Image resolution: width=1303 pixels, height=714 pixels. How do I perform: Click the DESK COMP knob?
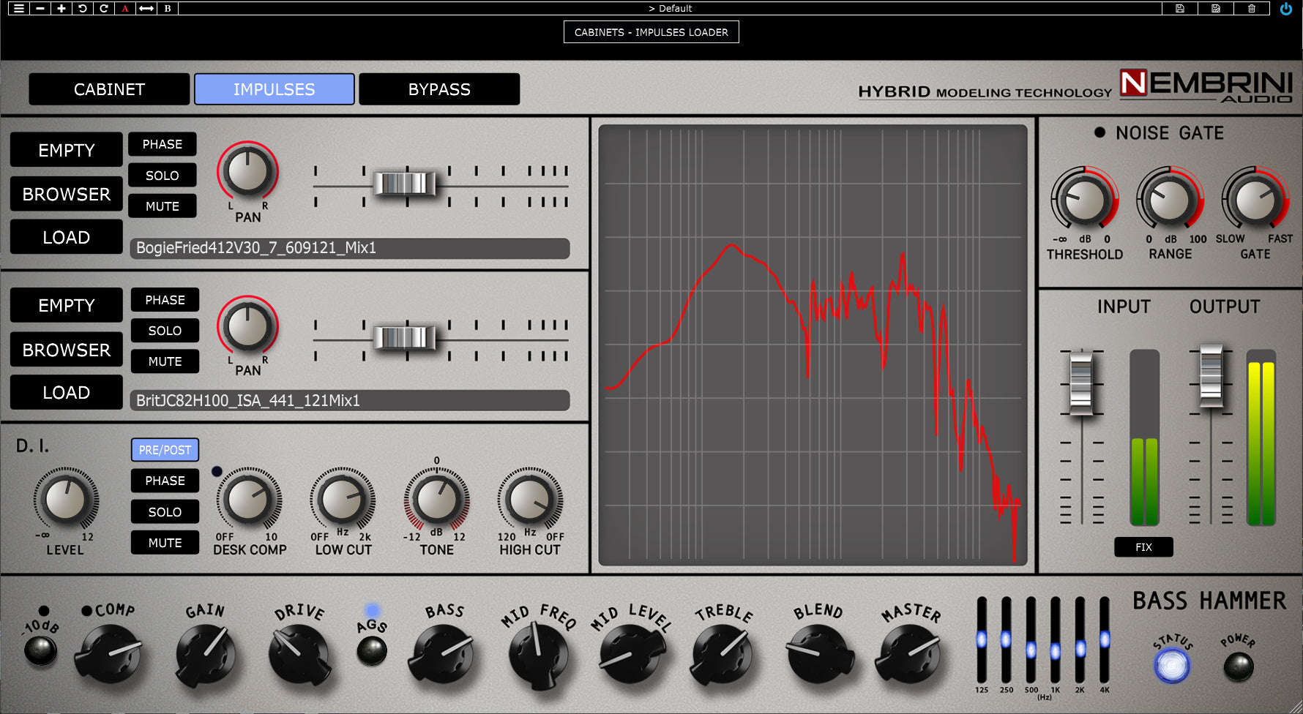(x=249, y=500)
